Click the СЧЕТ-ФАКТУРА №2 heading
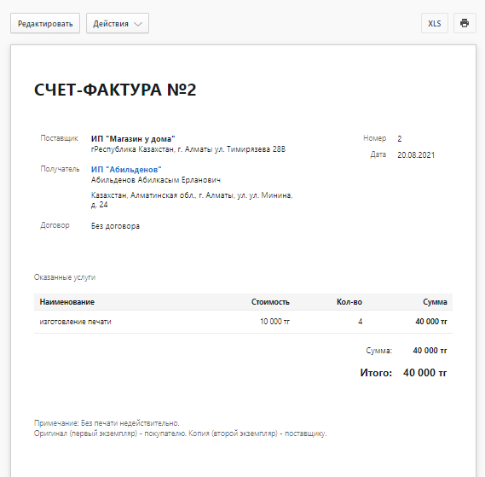 pyautogui.click(x=115, y=90)
